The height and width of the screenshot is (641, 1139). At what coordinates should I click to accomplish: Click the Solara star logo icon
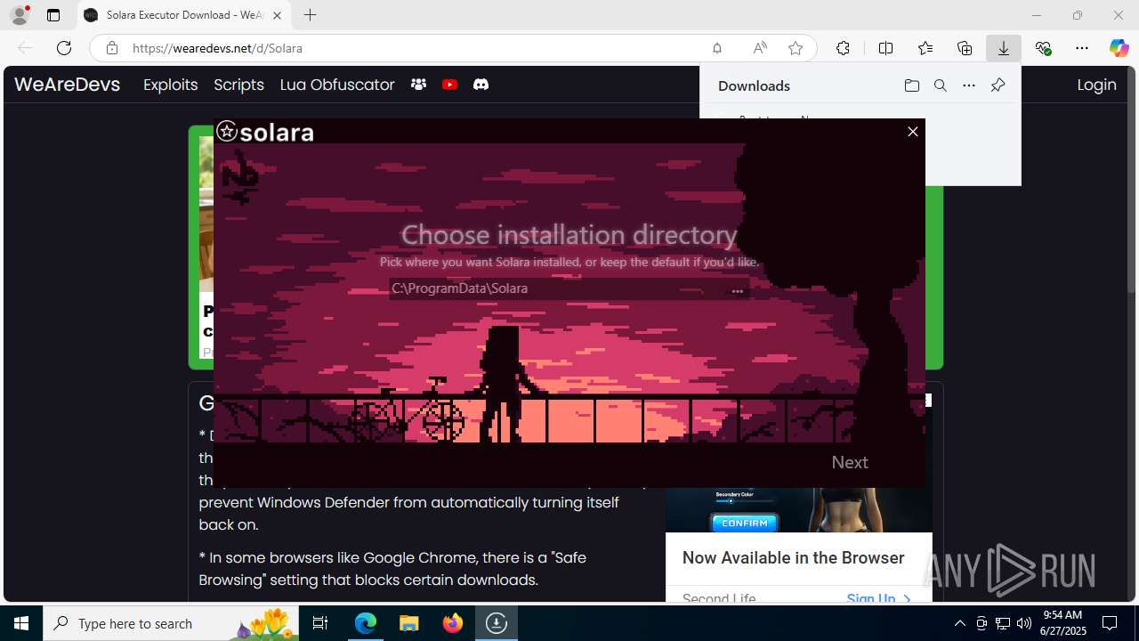pyautogui.click(x=227, y=132)
